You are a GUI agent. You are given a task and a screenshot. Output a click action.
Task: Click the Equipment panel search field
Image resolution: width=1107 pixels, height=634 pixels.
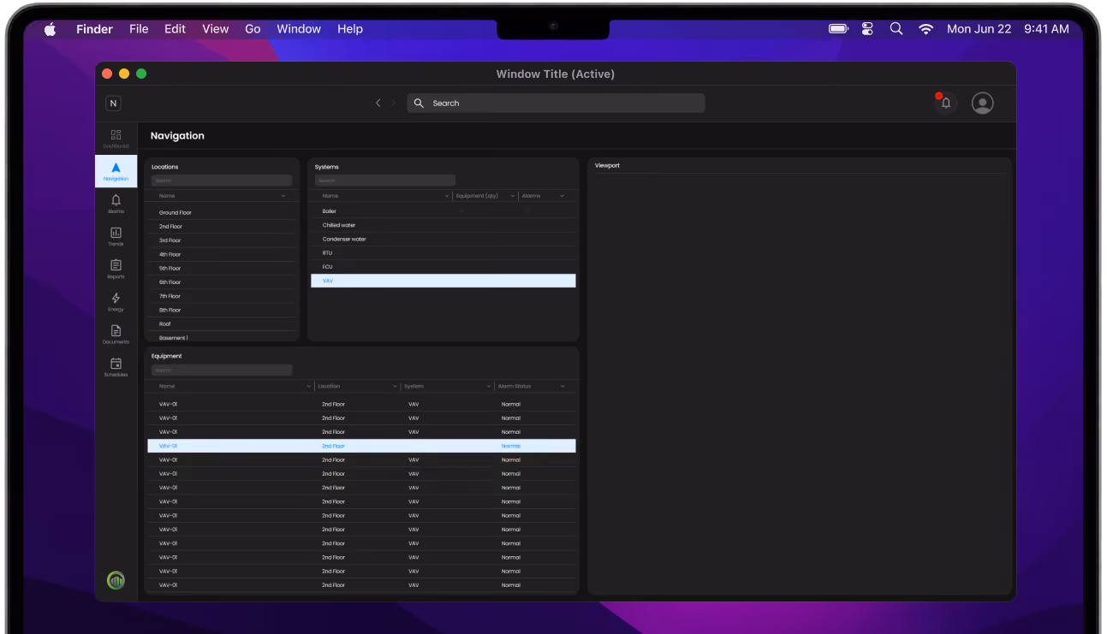(222, 370)
